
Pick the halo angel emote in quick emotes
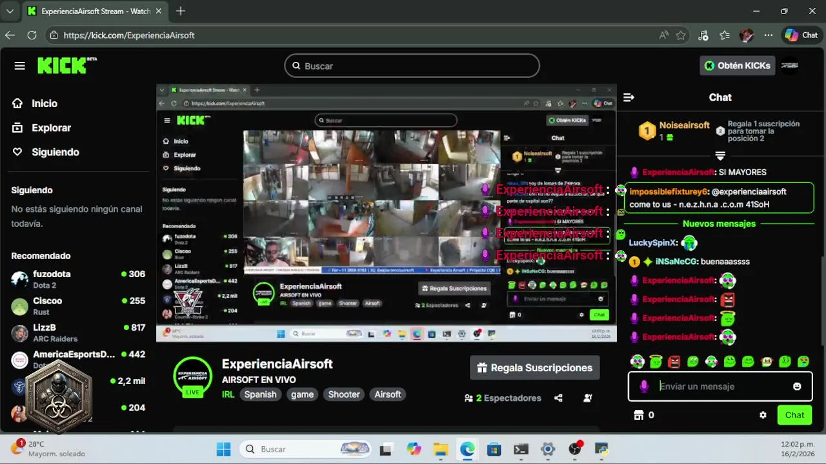[x=656, y=362]
